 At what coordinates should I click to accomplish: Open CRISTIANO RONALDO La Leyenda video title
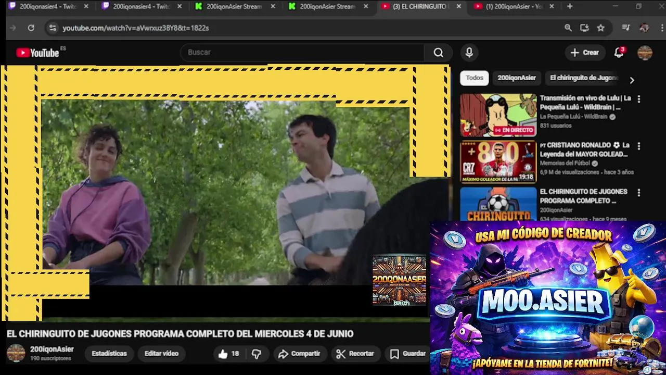585,149
